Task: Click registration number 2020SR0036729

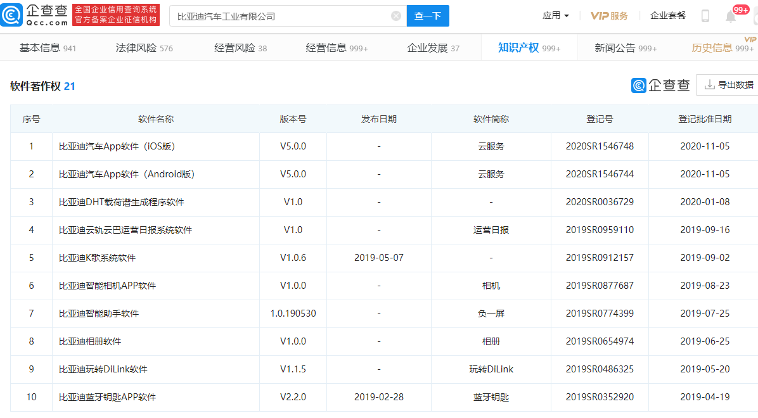Action: (600, 202)
